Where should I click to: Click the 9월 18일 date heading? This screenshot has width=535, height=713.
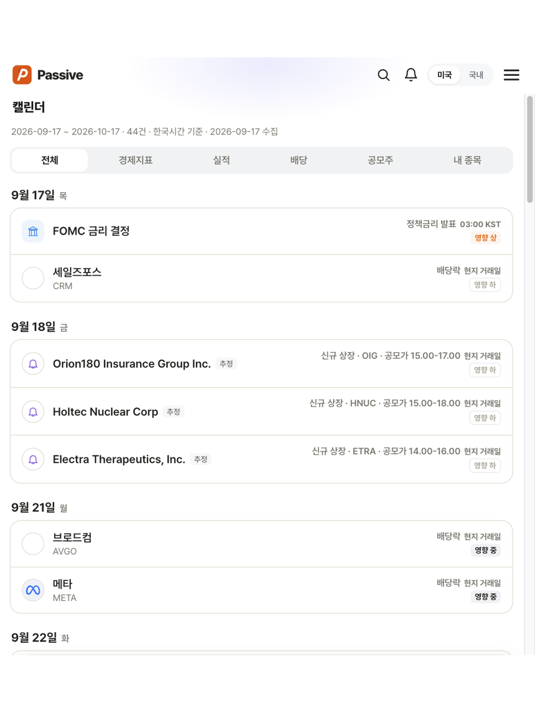[40, 327]
